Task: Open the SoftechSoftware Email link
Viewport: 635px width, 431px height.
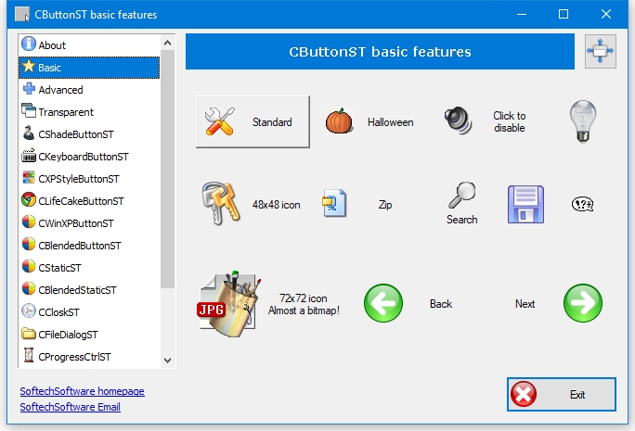Action: coord(70,407)
